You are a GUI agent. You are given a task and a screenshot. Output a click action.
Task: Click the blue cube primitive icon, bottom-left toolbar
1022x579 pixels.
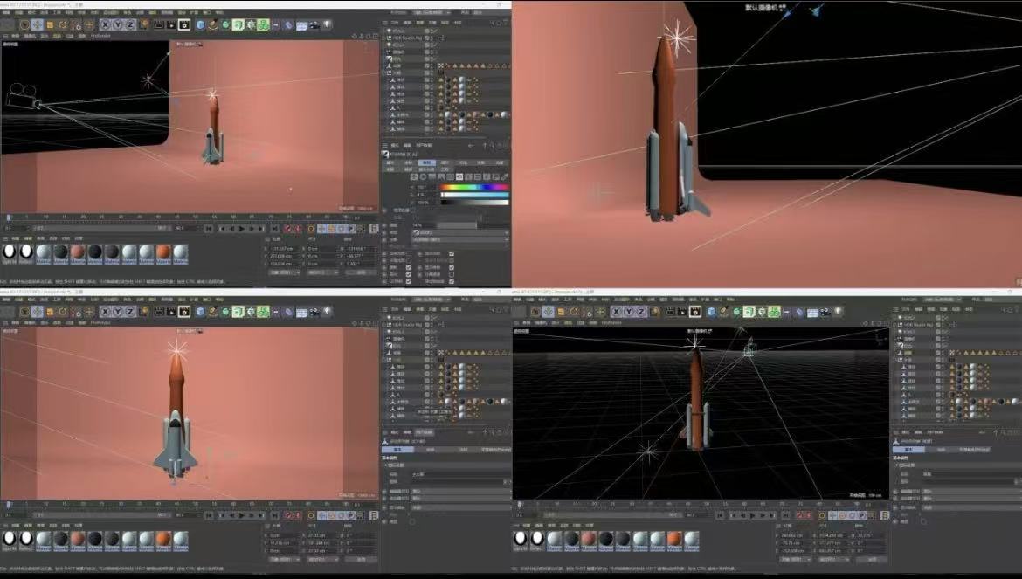point(200,312)
